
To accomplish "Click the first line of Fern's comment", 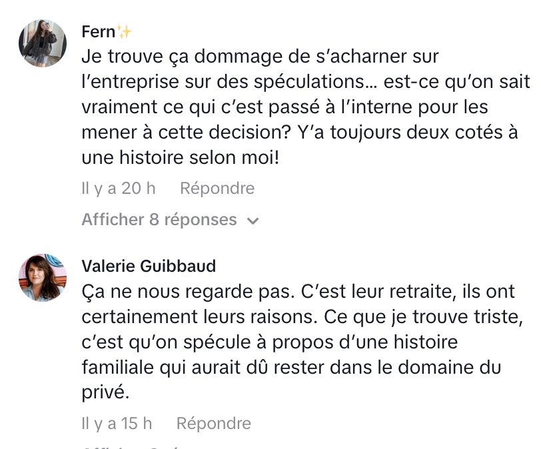I will pyautogui.click(x=260, y=57).
